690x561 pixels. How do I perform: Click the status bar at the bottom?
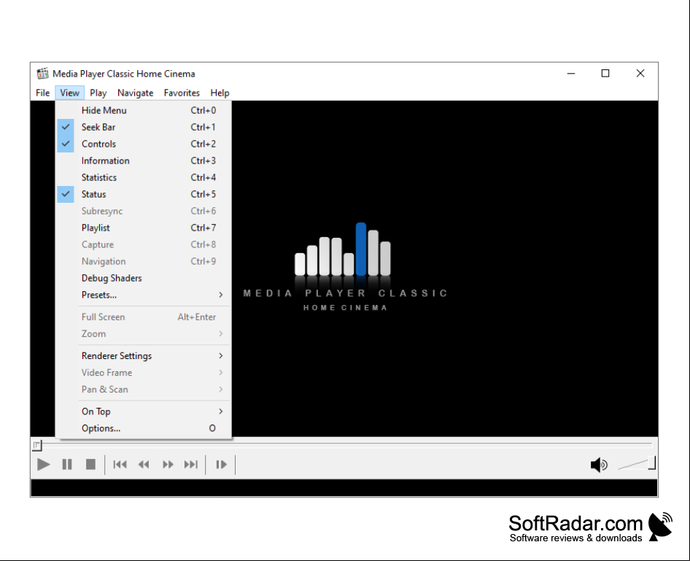point(344,488)
